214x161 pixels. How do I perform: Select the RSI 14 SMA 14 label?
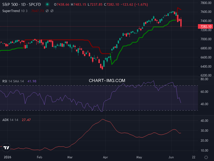pyautogui.click(x=13, y=81)
